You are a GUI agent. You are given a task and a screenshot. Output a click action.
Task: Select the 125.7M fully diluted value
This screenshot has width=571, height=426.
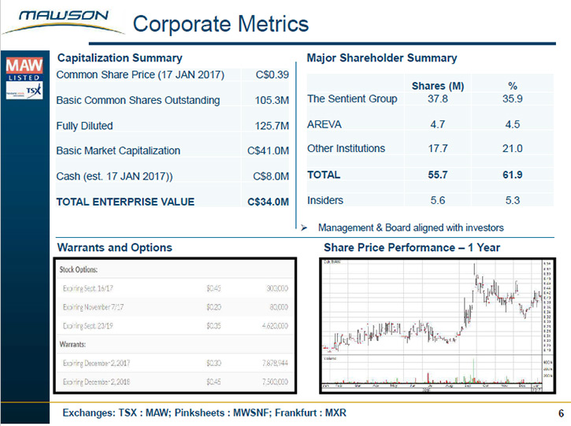coord(272,126)
